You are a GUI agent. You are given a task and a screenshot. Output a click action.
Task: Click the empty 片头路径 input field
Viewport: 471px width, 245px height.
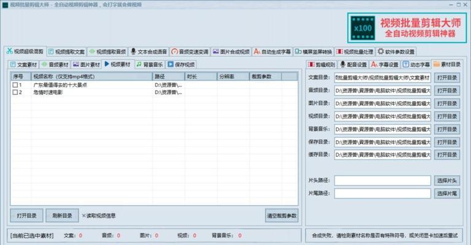(x=383, y=181)
